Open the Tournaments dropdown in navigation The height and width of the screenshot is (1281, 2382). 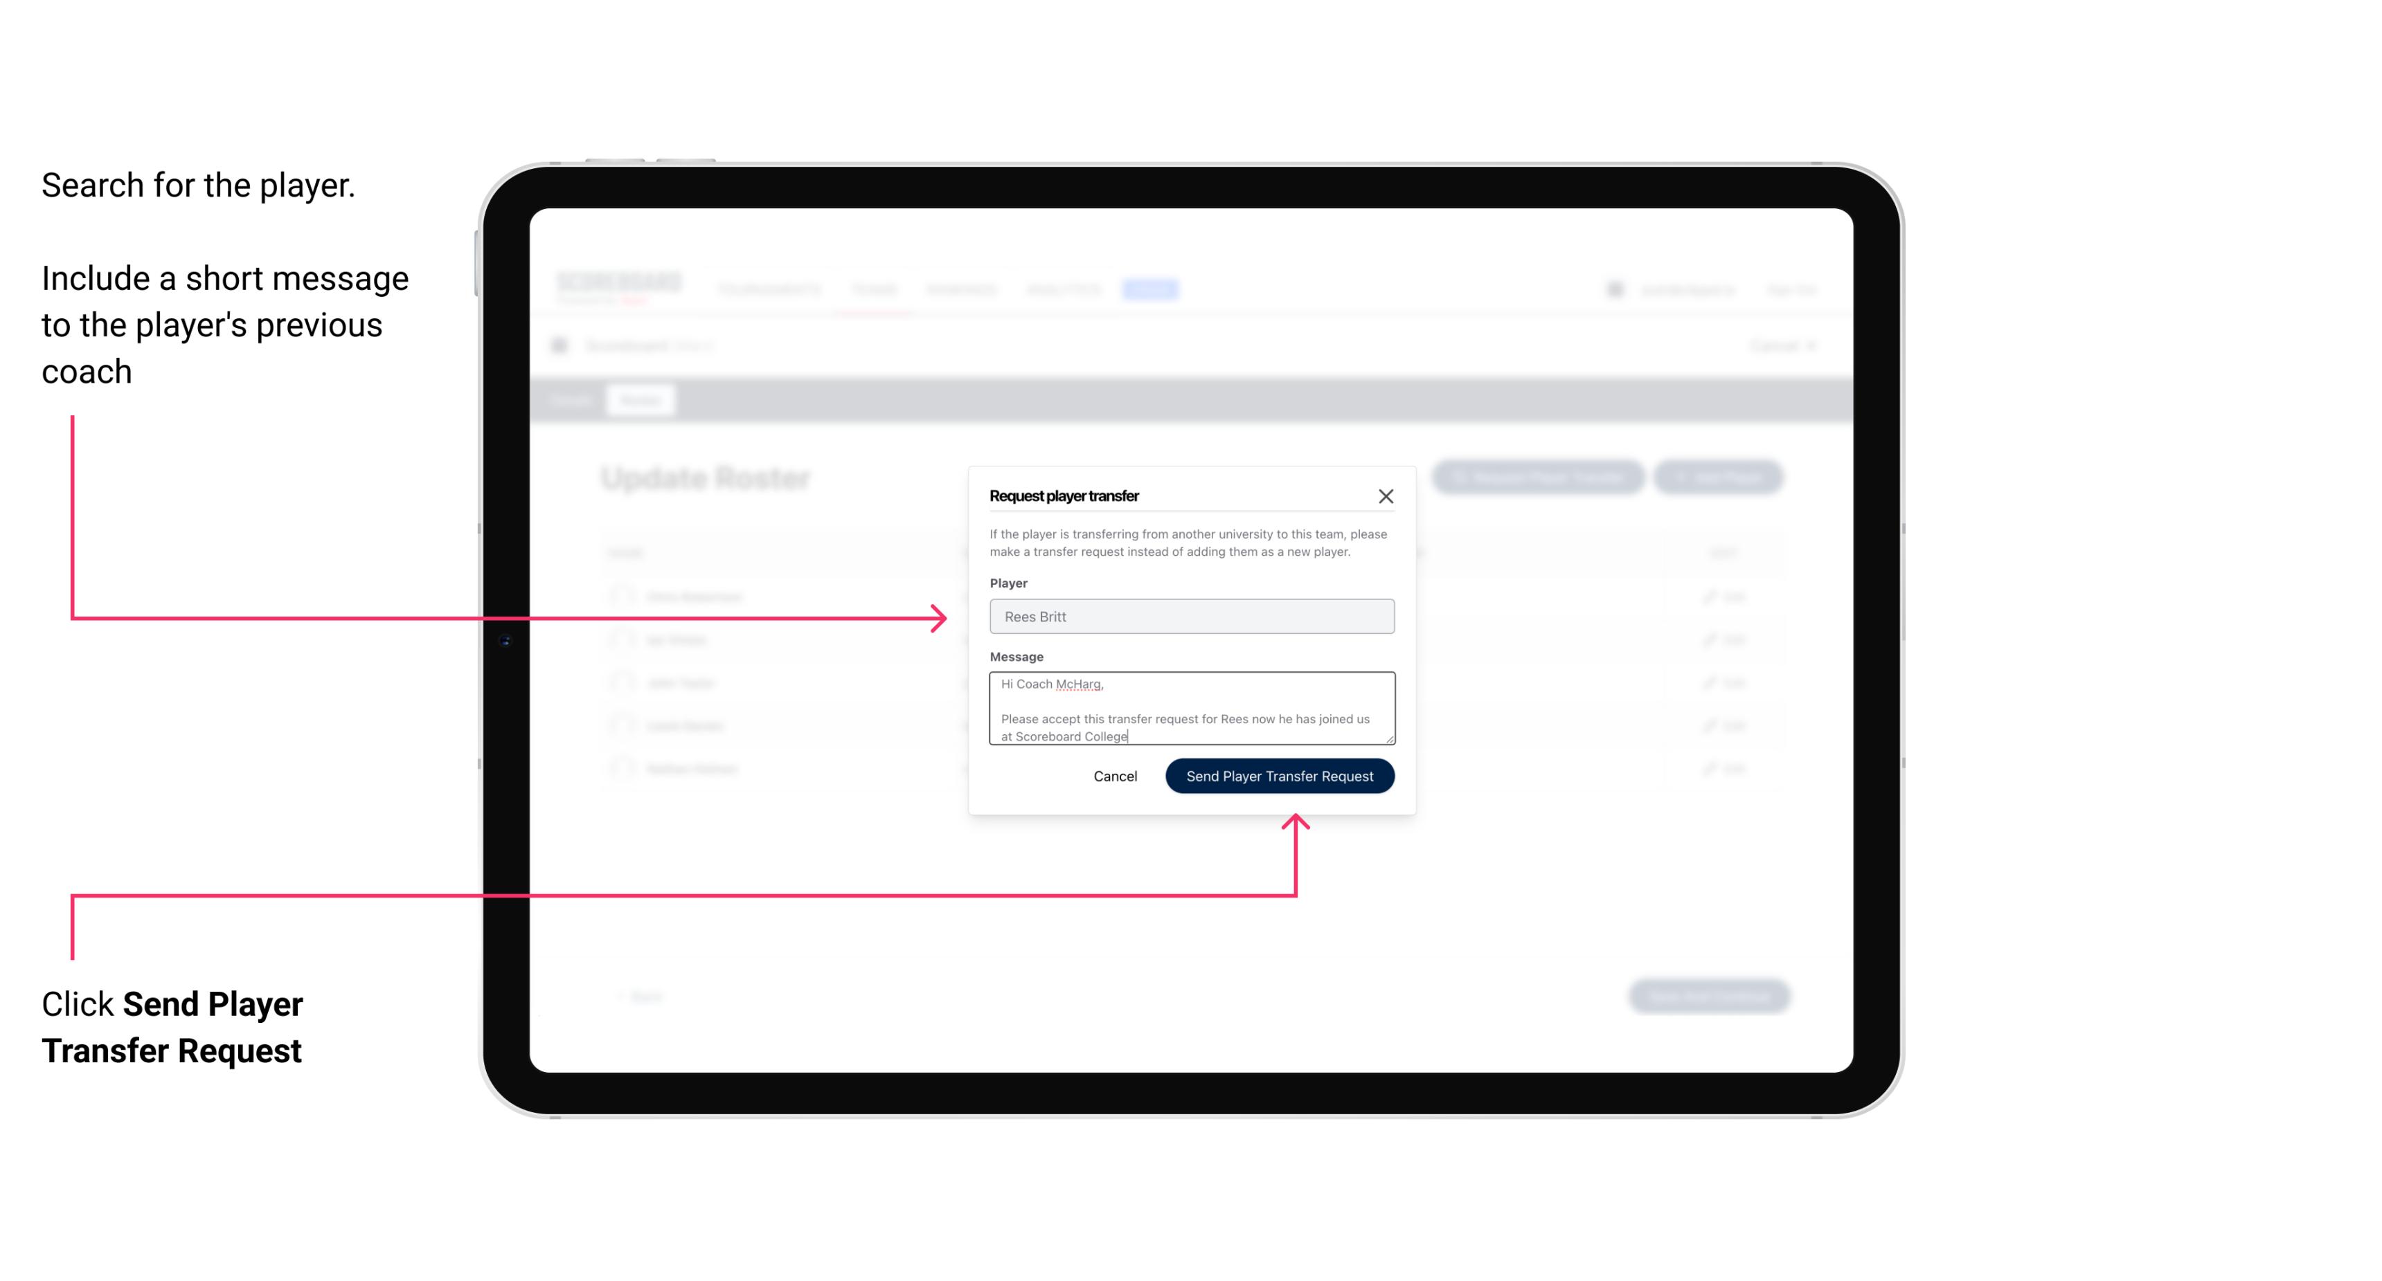tap(769, 289)
